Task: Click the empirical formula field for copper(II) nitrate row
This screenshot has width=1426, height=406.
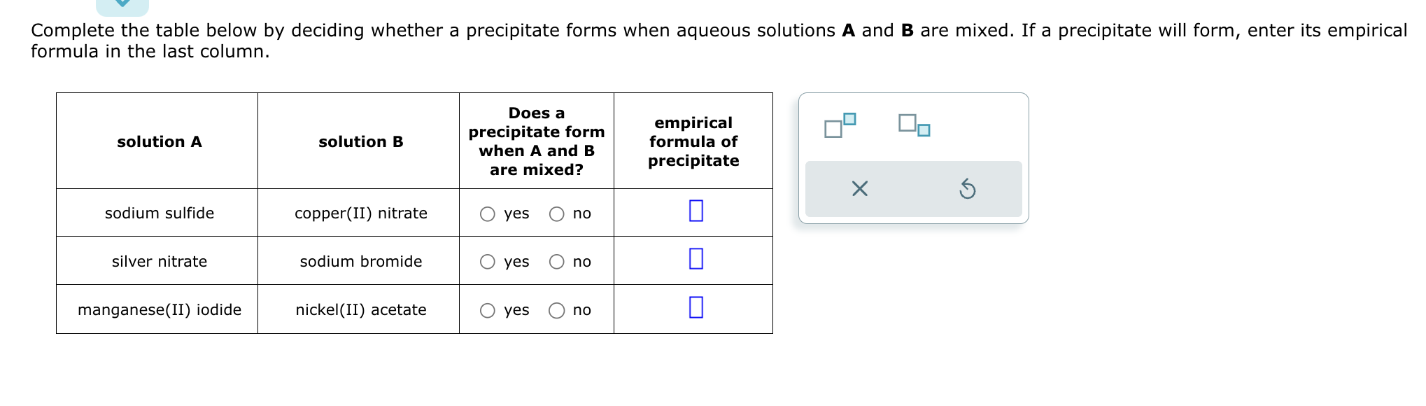Action: tap(695, 212)
